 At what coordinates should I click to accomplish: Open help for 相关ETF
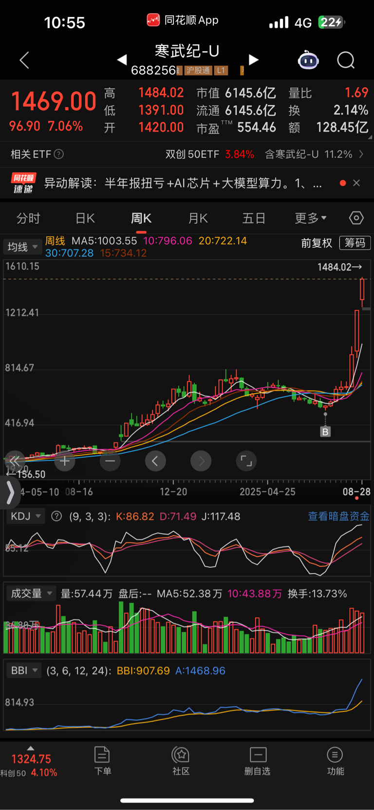coord(59,154)
